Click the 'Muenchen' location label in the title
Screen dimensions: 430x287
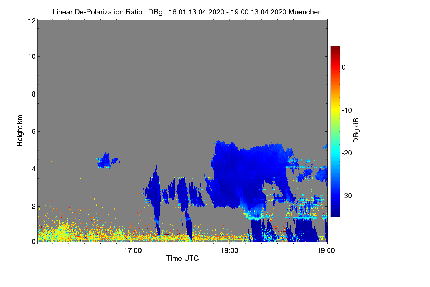coord(305,12)
